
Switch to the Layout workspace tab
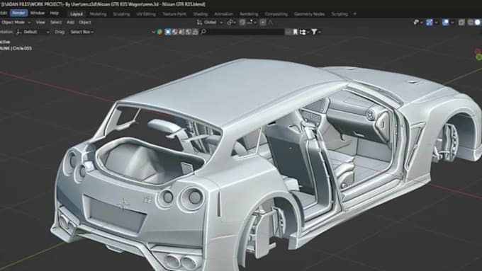pyautogui.click(x=77, y=14)
